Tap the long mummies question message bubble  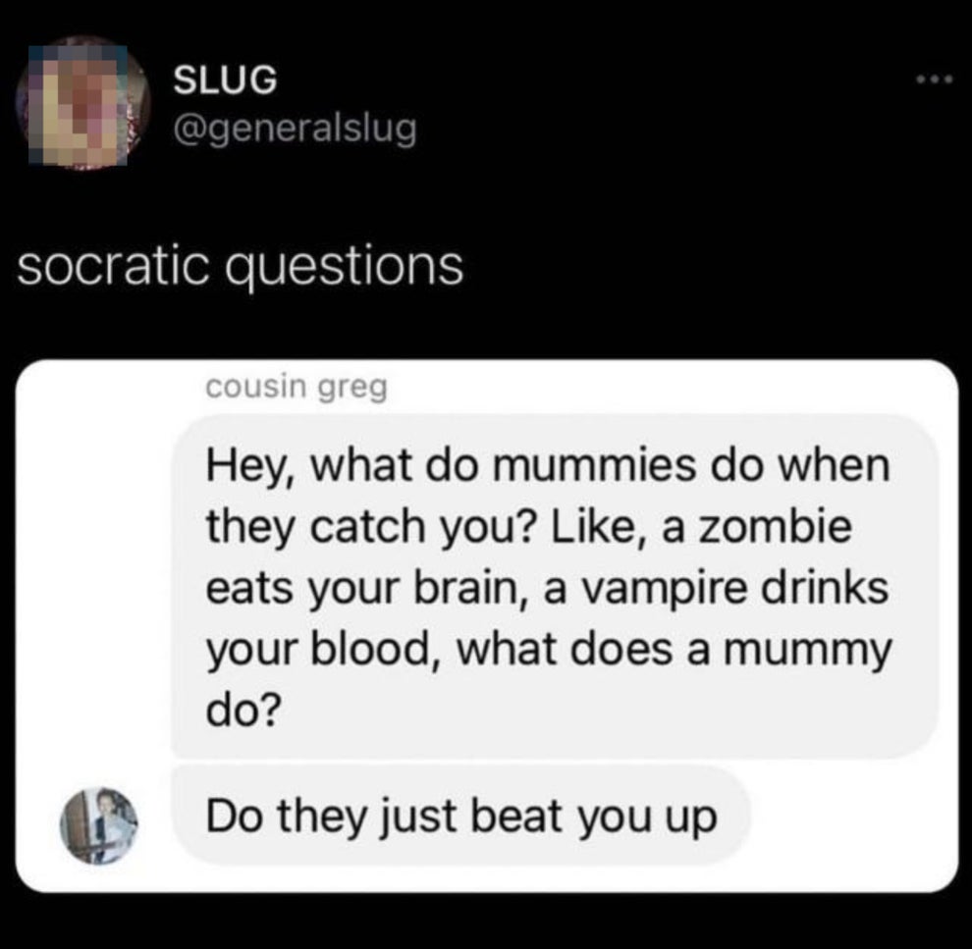coord(555,586)
